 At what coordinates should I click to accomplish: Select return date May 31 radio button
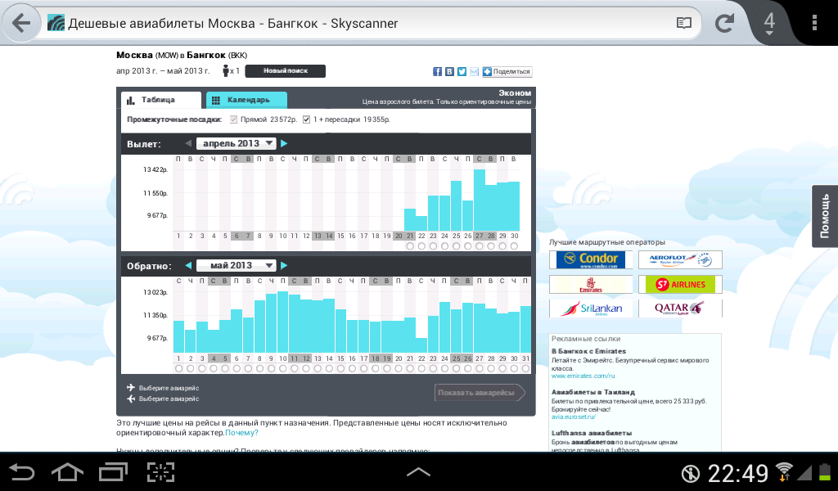click(x=525, y=368)
